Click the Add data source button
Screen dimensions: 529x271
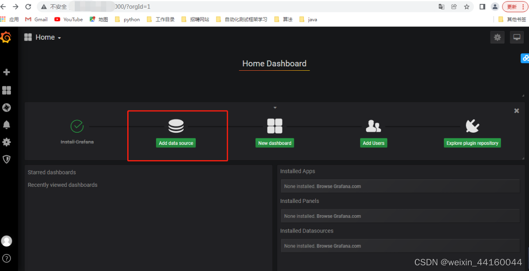pyautogui.click(x=176, y=143)
